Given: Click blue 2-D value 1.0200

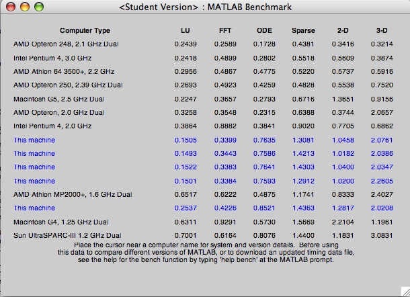Looking at the screenshot, I should [x=343, y=181].
